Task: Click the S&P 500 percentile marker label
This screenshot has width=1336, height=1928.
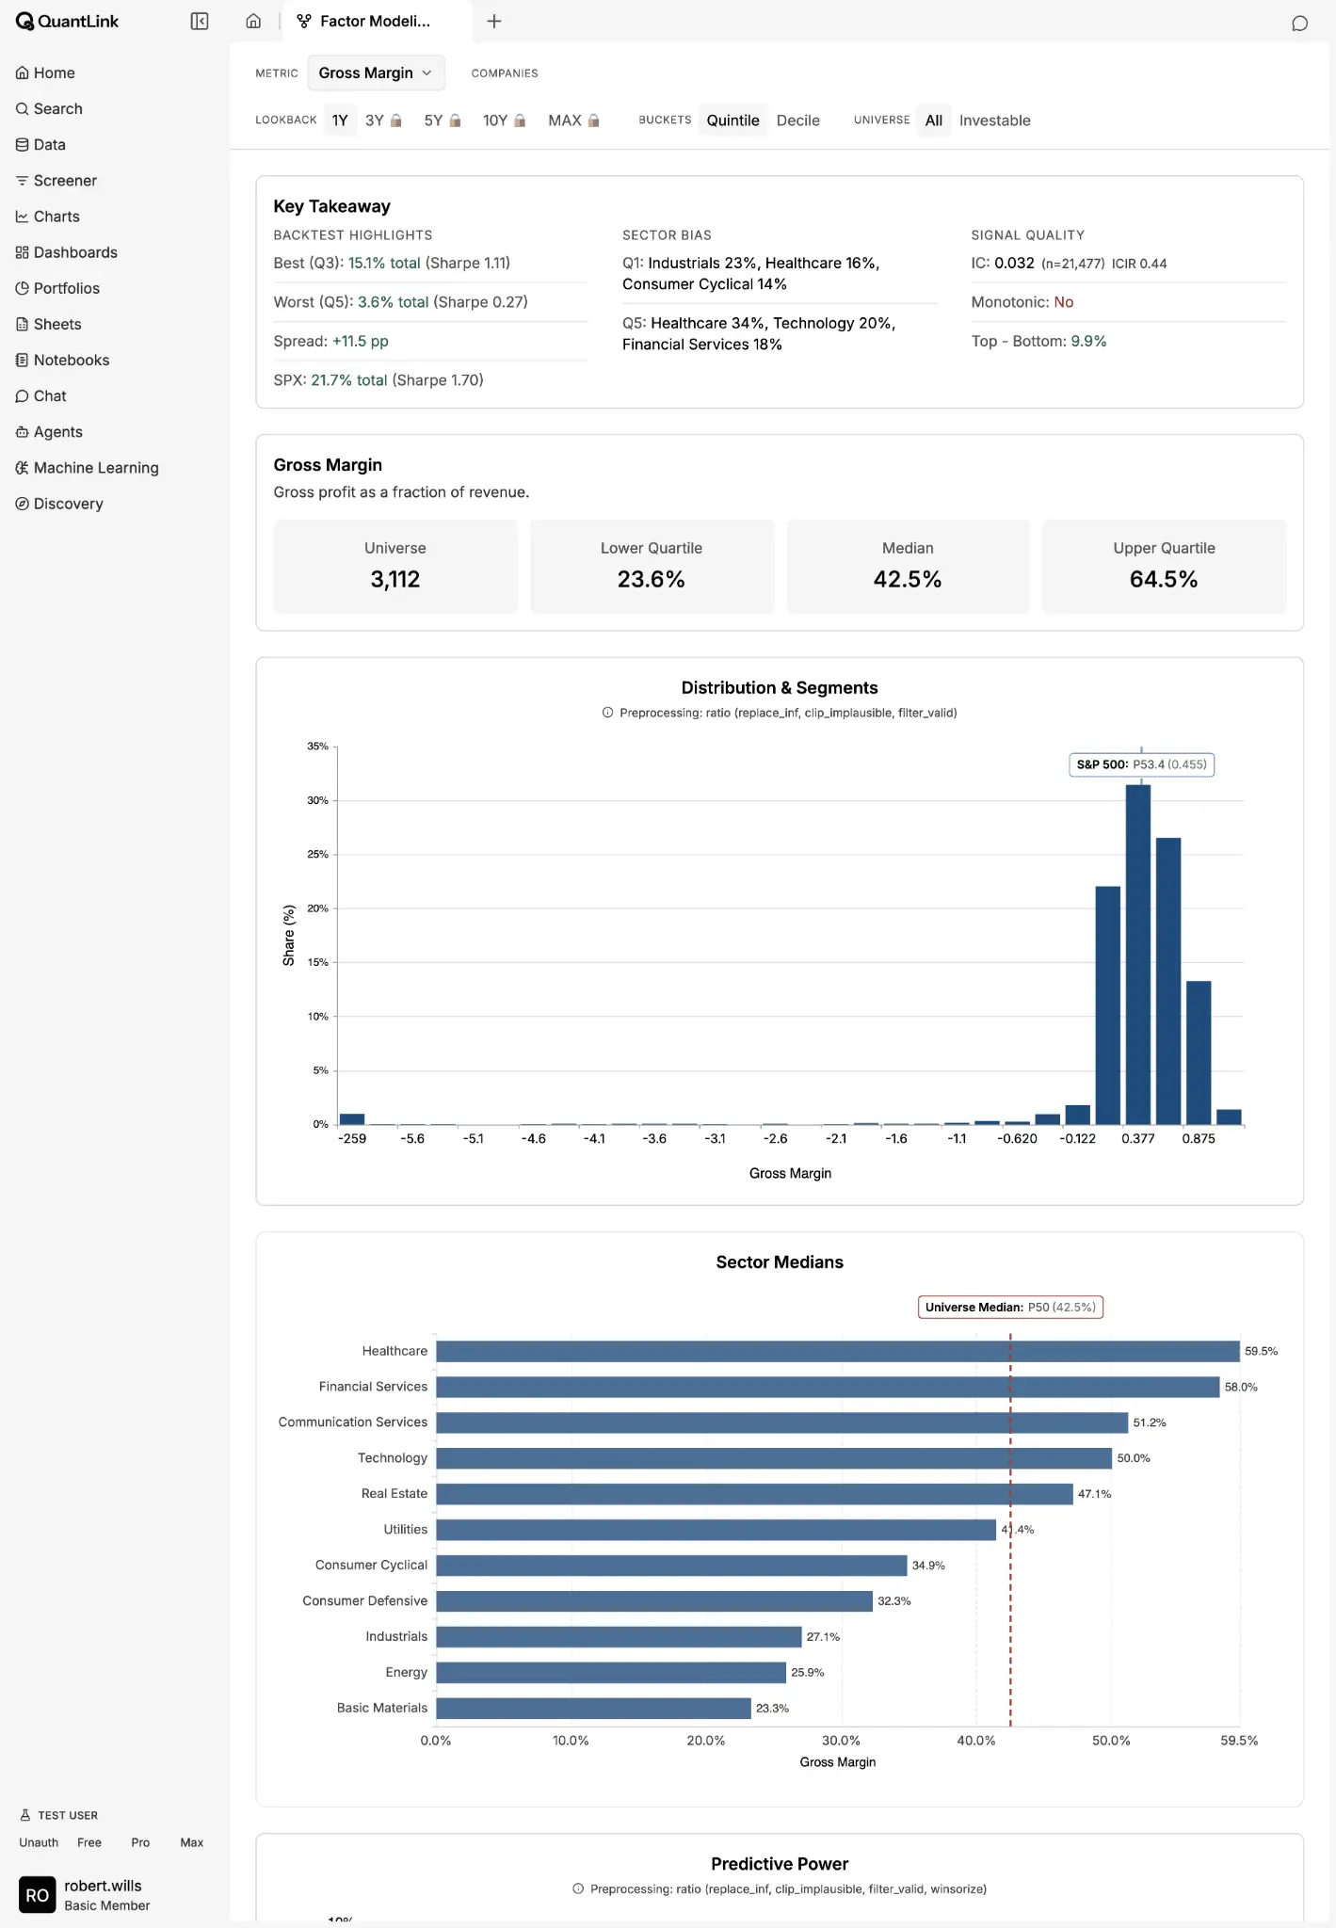Action: [x=1141, y=764]
